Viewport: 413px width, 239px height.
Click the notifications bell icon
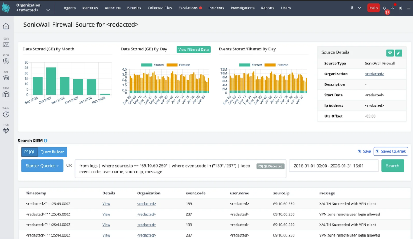click(x=385, y=8)
